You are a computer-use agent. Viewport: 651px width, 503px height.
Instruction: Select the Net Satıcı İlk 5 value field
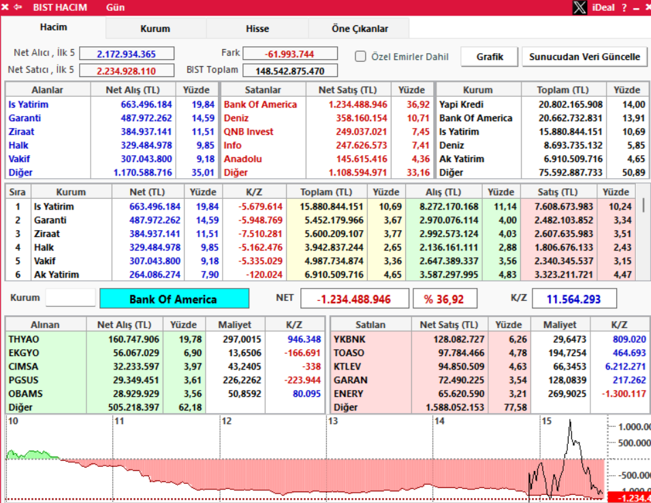tap(127, 71)
